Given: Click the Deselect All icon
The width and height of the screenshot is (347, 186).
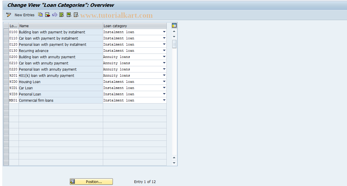Looking at the screenshot, I should pos(76,14).
